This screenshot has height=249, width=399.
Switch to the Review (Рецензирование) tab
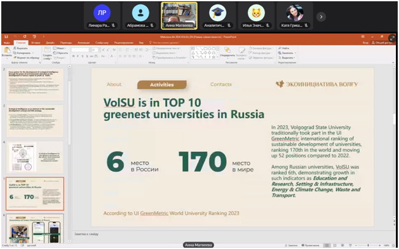(124, 43)
